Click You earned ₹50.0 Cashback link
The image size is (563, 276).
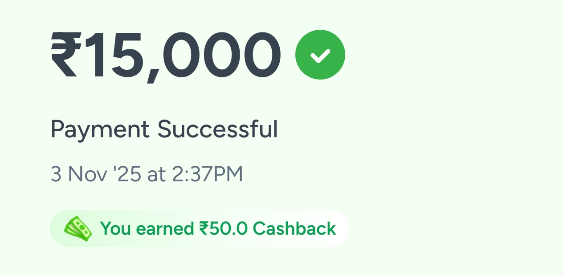pos(218,228)
